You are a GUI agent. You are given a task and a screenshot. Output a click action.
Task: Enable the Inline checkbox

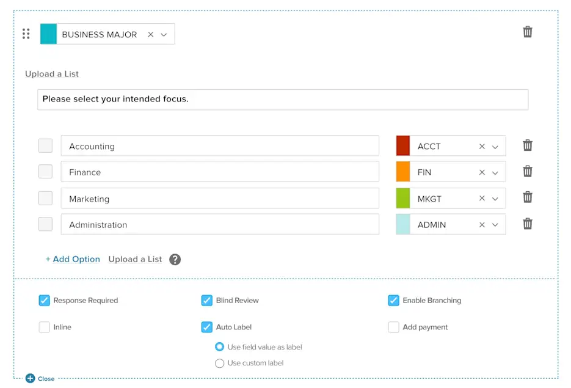tap(44, 327)
